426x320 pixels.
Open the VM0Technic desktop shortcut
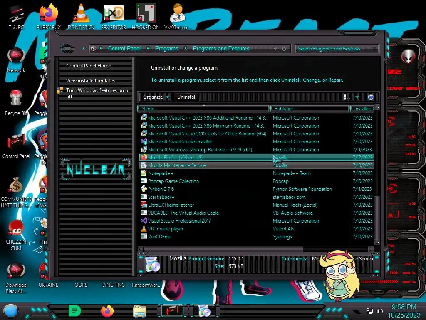(x=178, y=17)
